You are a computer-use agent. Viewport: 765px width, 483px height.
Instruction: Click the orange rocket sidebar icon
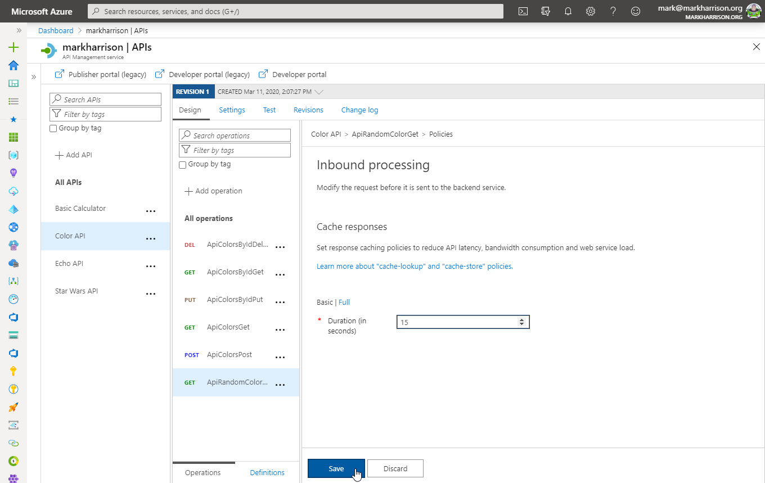(13, 407)
